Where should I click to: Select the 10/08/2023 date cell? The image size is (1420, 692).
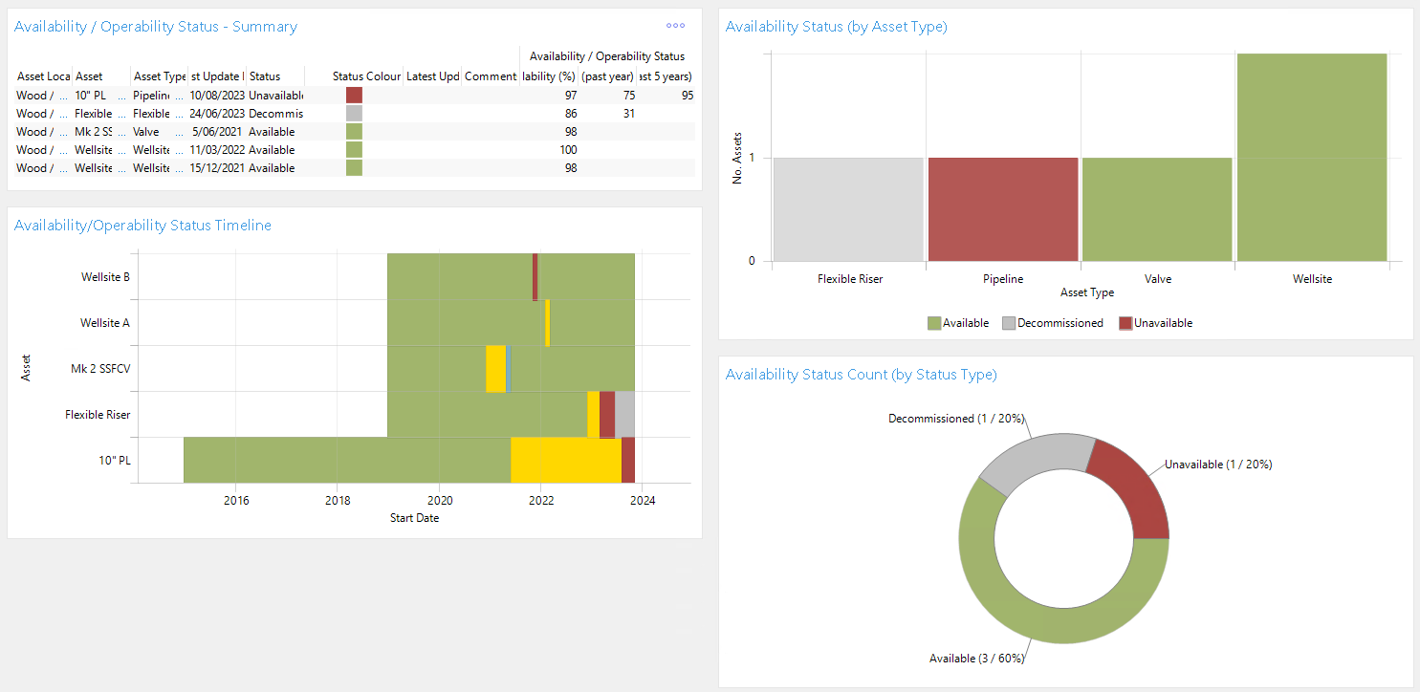[217, 96]
